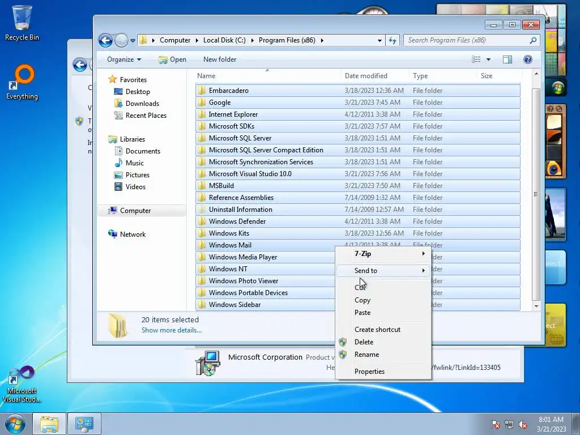
Task: Open the Recycle Bin desktop icon
Action: point(22,23)
